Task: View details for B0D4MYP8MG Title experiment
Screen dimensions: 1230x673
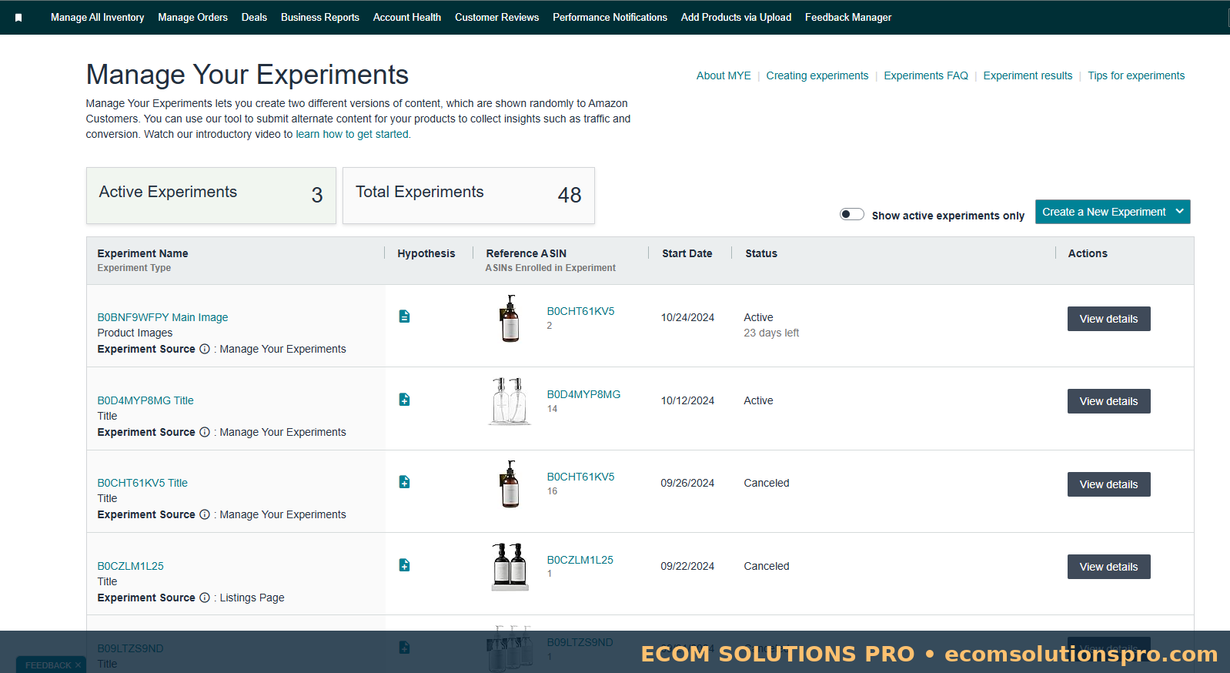Action: (1109, 401)
